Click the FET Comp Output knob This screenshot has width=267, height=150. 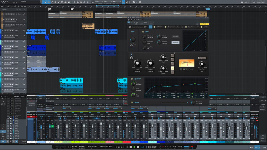pos(151,63)
